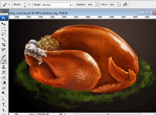Select the Type tool
Viewport: 156px width, 115px height.
[x=3, y=104]
